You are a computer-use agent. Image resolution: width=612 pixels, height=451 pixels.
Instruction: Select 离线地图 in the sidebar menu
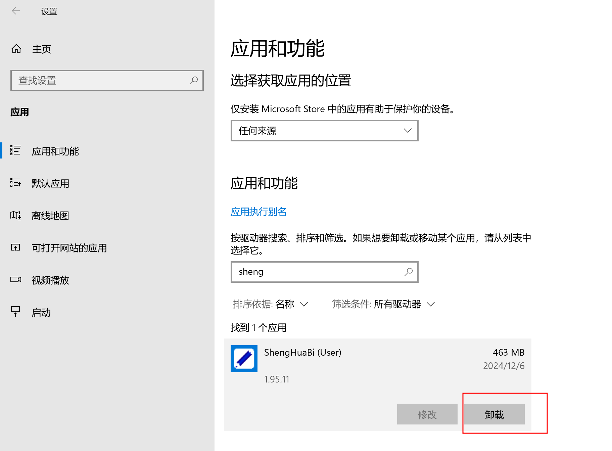click(50, 216)
